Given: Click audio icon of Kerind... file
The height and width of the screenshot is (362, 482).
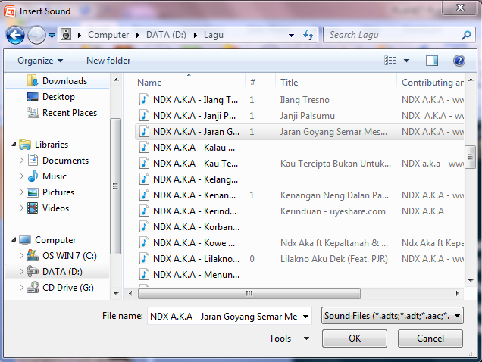Looking at the screenshot, I should click(x=144, y=211).
